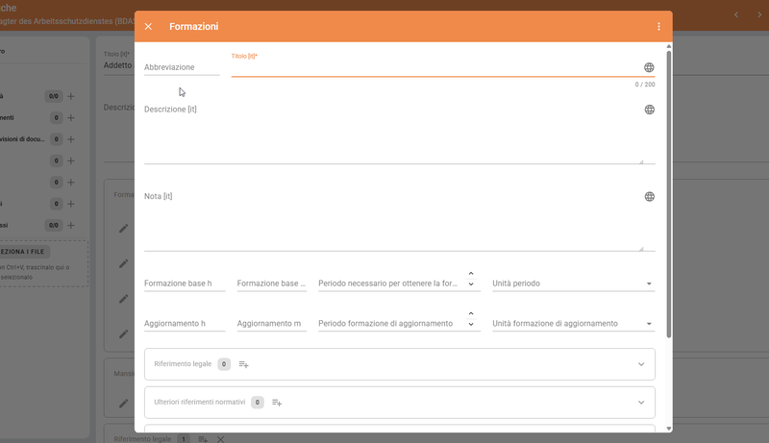Click the plus icon in the sidebar first 0/0 row
Screen dimensions: 769x443
(70, 96)
